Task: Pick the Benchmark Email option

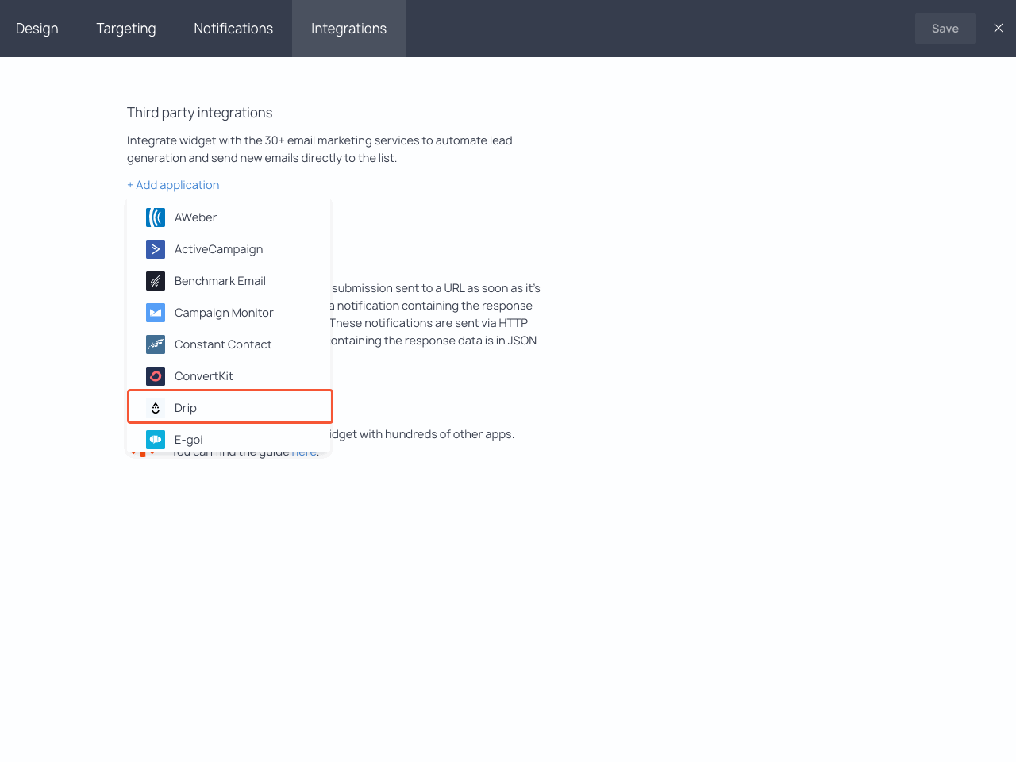Action: point(220,281)
